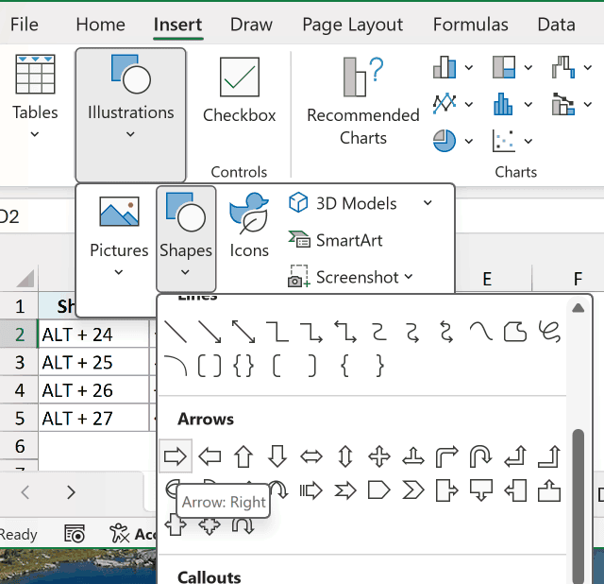This screenshot has width=604, height=584.
Task: Switch to the Draw tab
Action: click(251, 25)
